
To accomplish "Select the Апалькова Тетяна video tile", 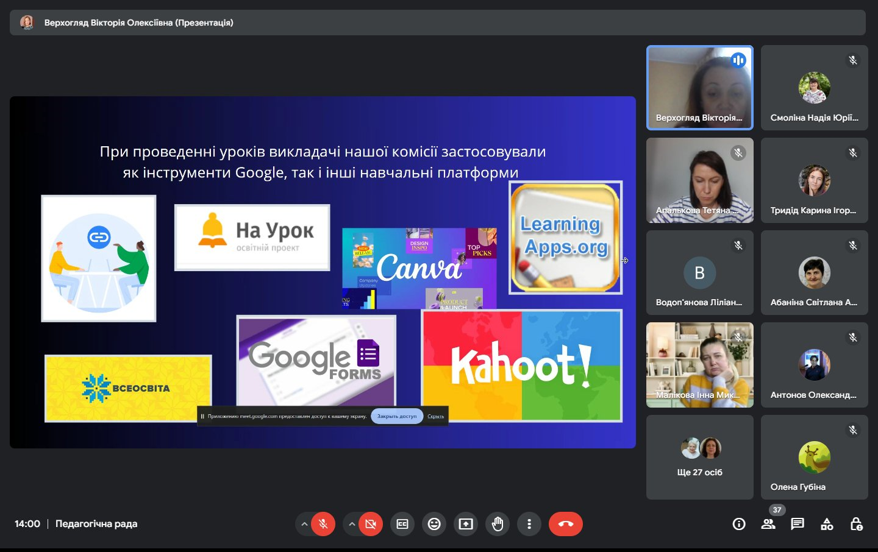I will point(700,180).
